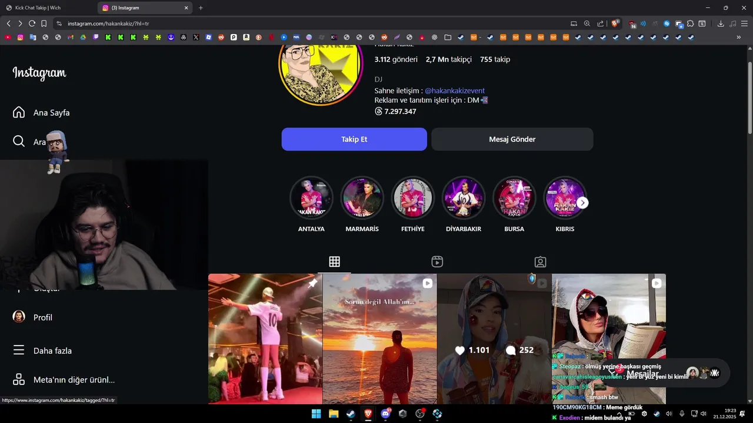
Task: Reload the Instagram page
Action: point(32,23)
